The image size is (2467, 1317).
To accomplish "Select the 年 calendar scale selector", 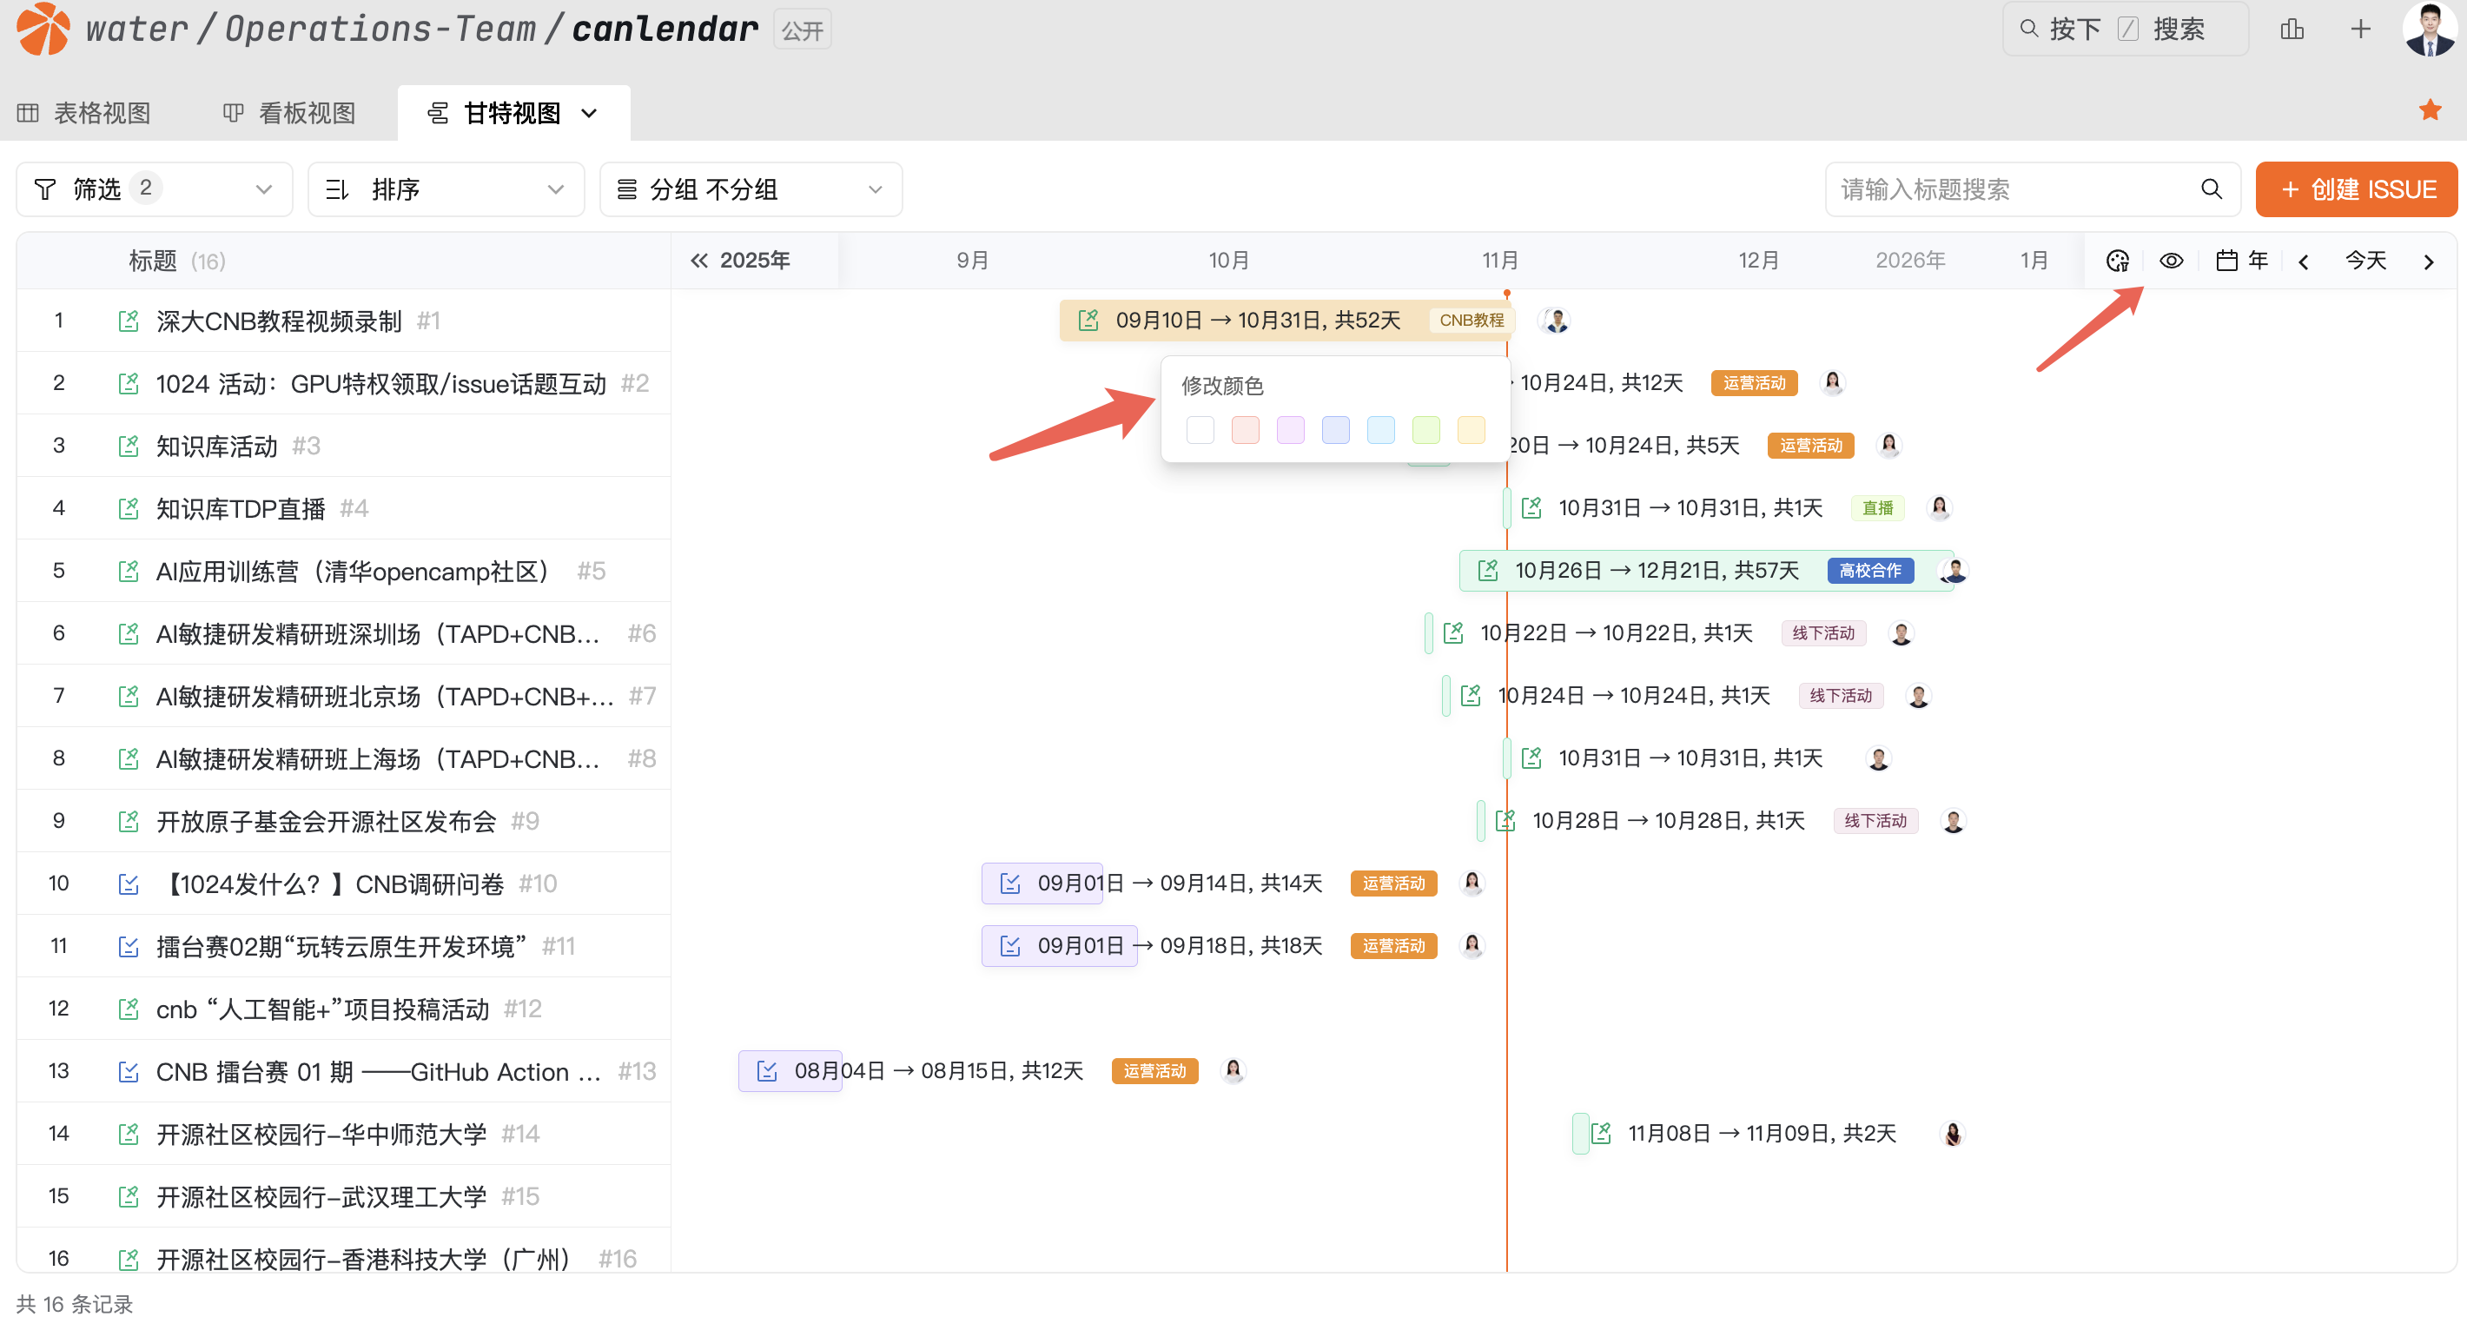I will [x=2242, y=261].
